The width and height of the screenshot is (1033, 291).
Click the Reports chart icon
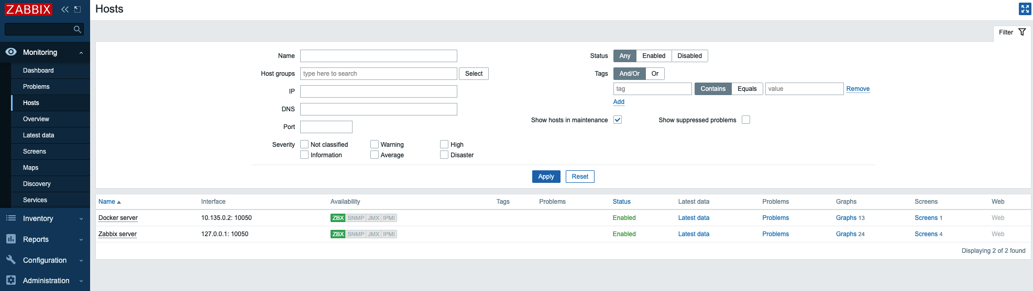pos(11,239)
